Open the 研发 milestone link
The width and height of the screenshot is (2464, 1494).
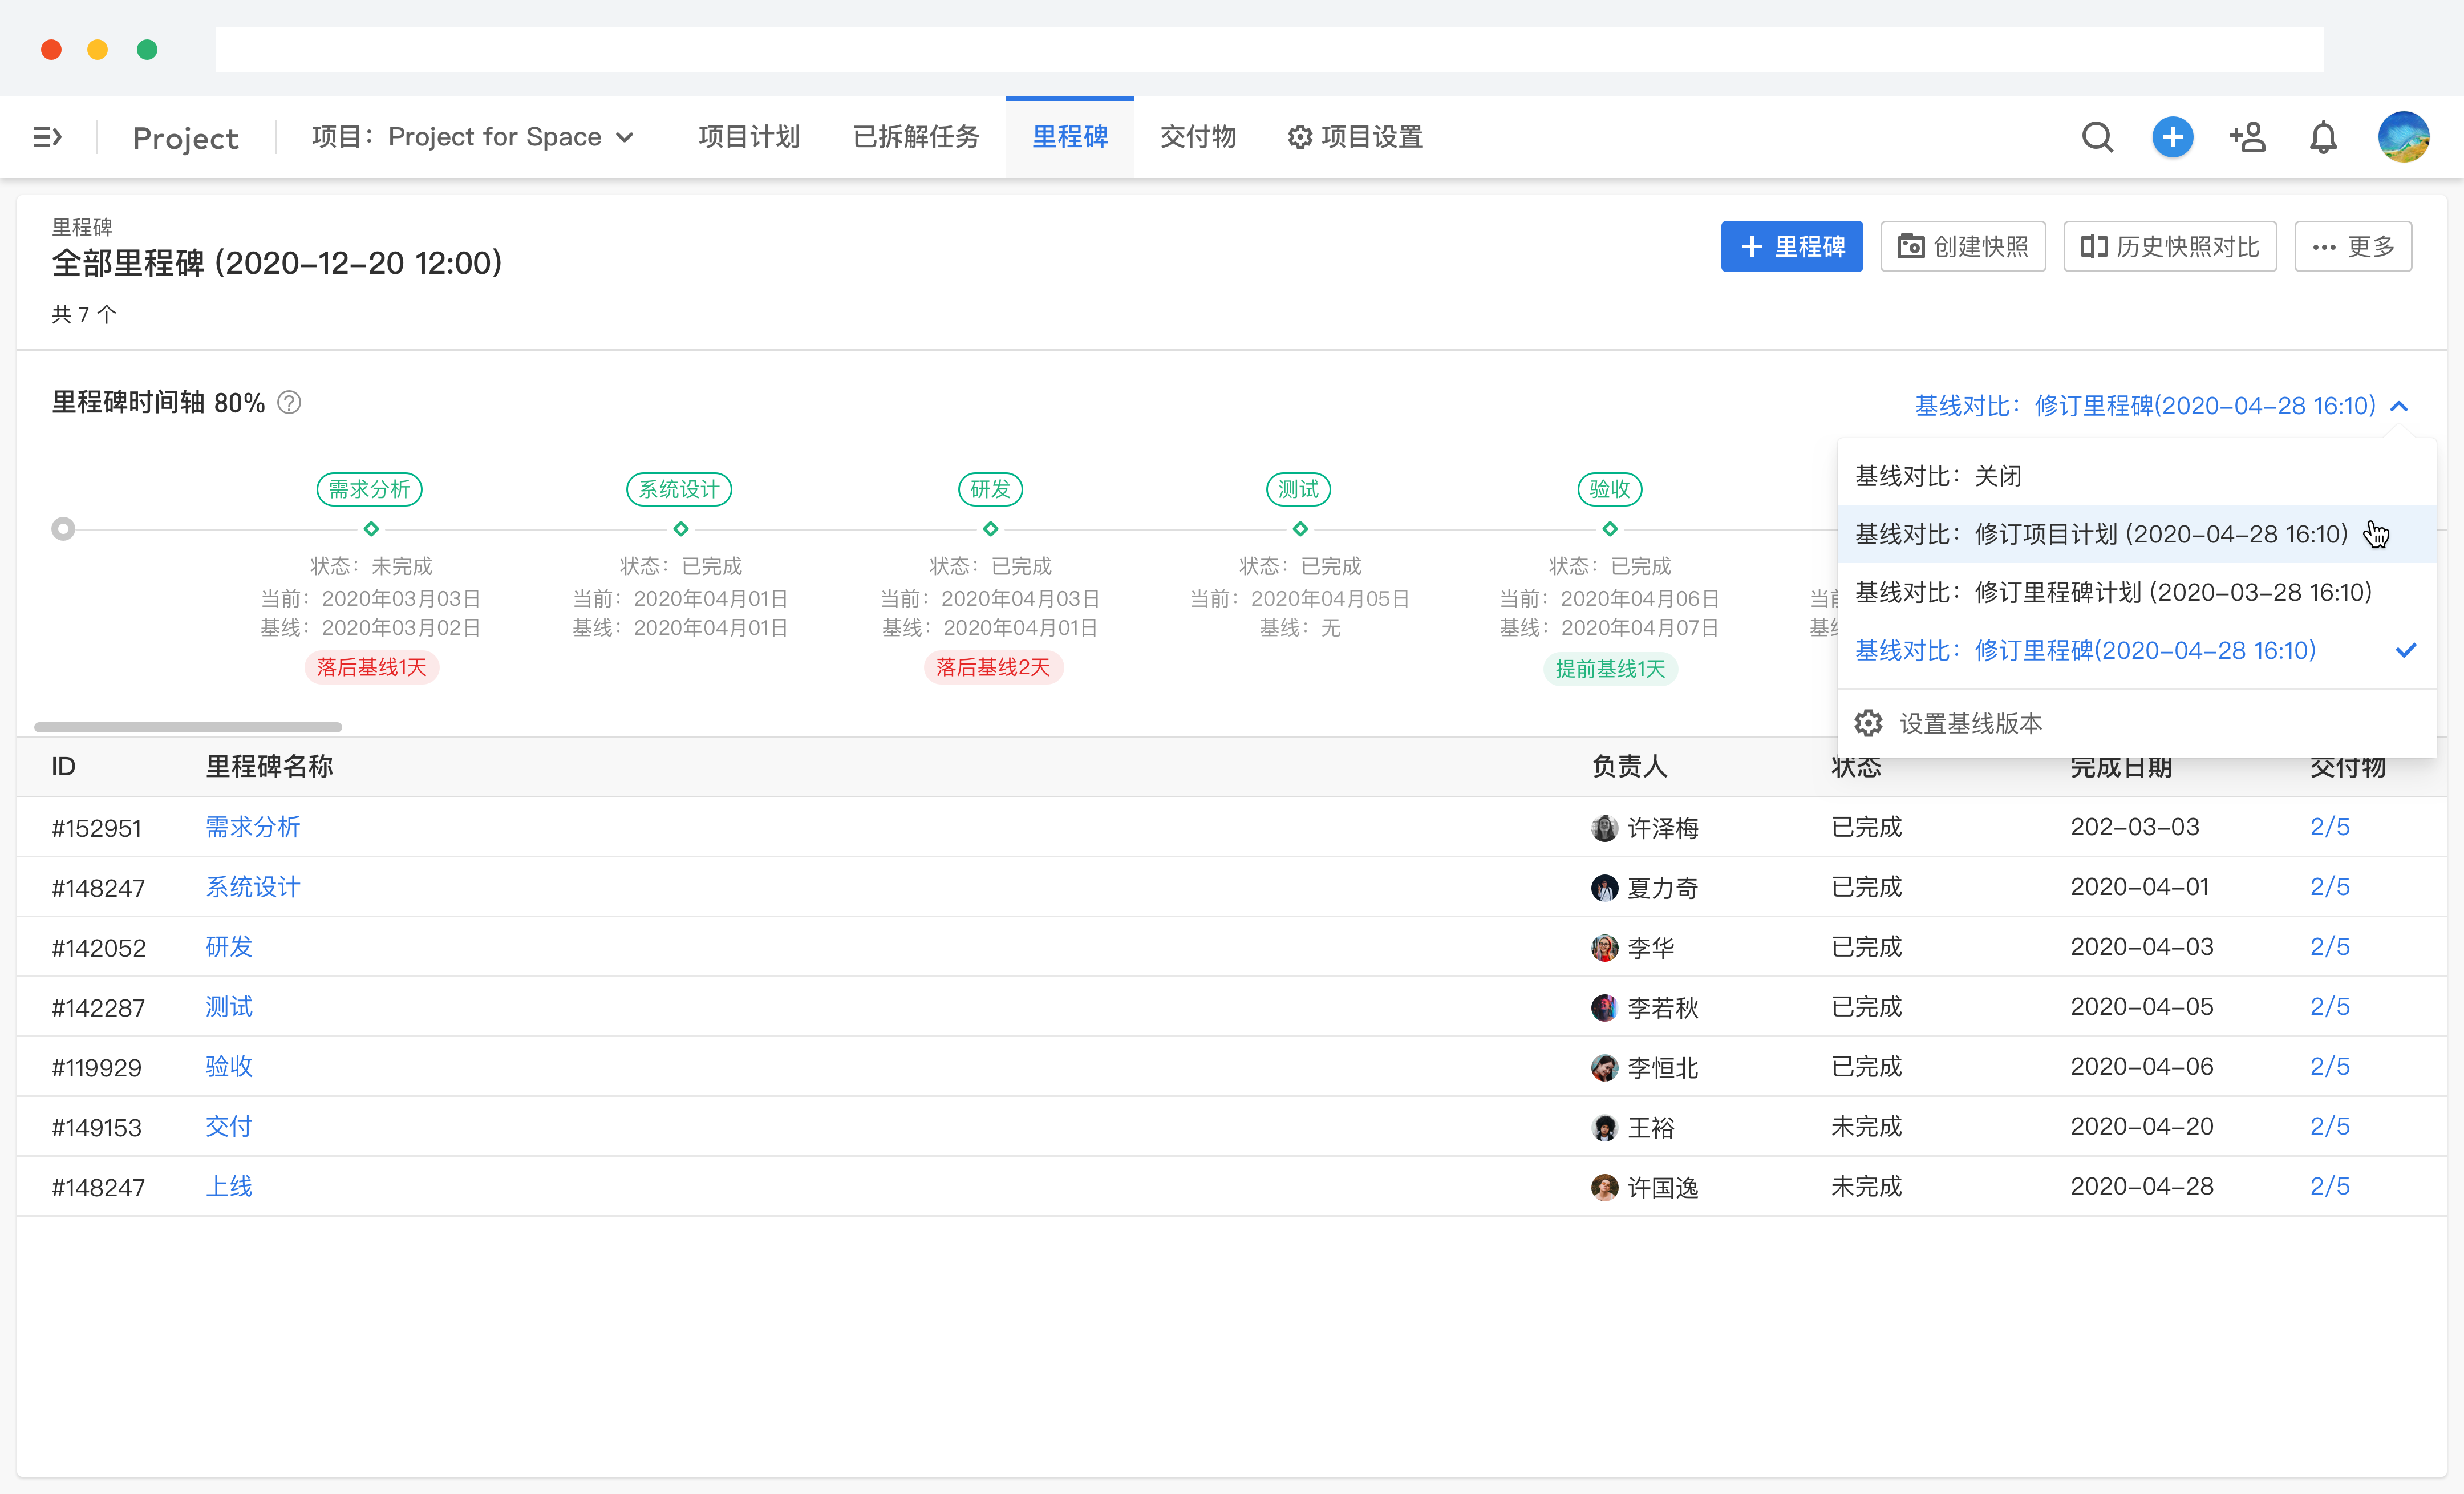coord(229,947)
